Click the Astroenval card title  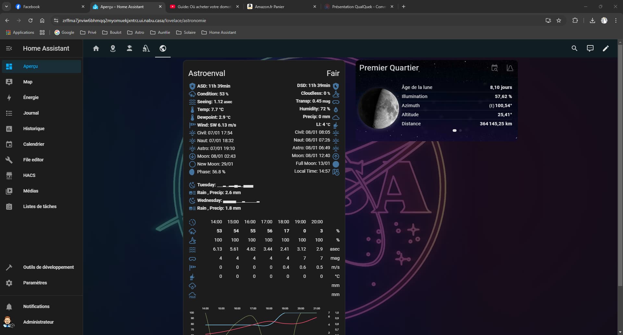(207, 73)
